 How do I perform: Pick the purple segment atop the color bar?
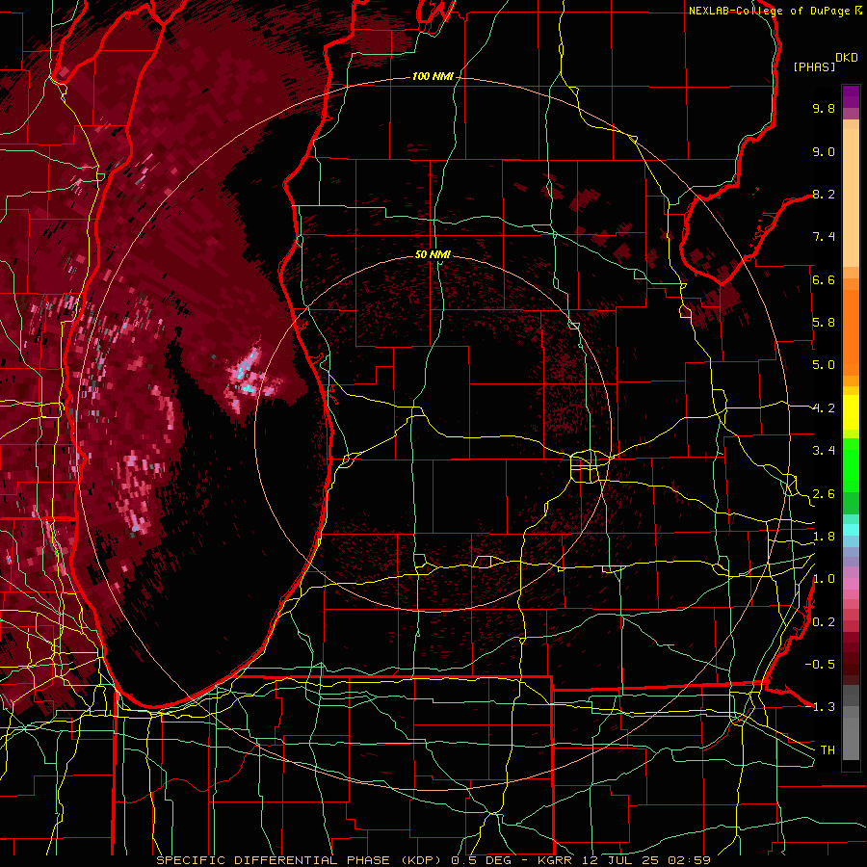pos(851,96)
